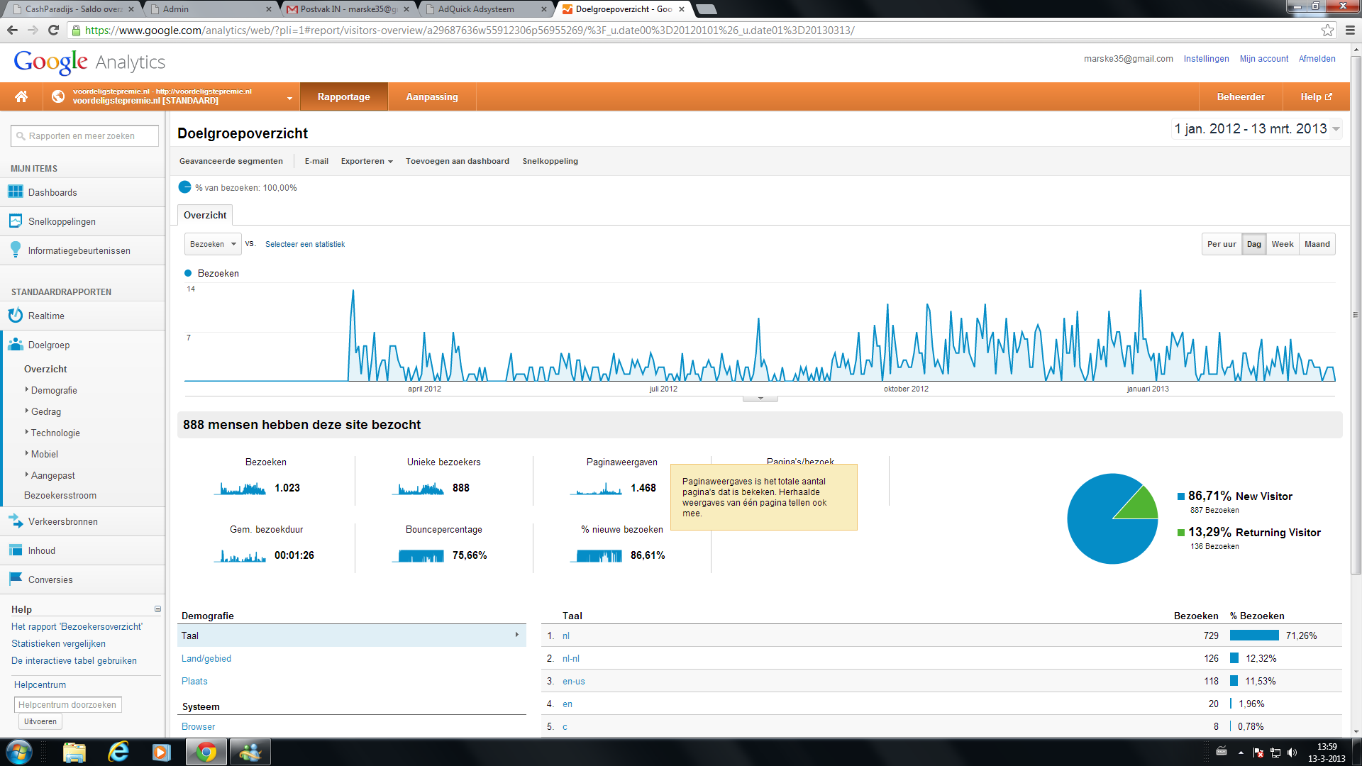The height and width of the screenshot is (766, 1362).
Task: Open the Exporteren dropdown
Action: [x=367, y=161]
